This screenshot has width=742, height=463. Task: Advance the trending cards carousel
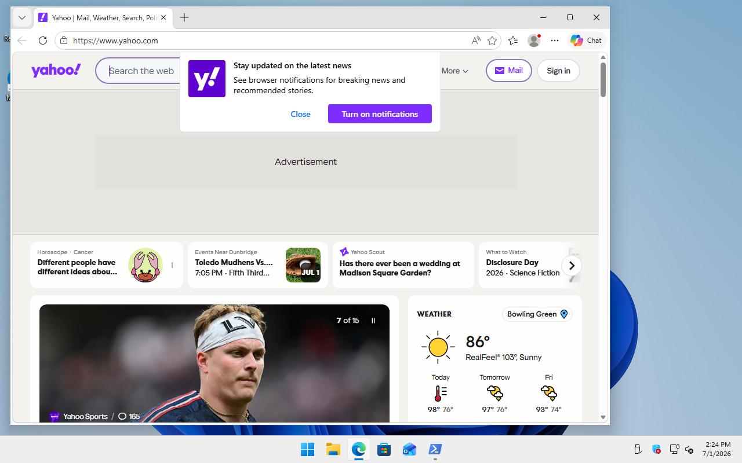coord(572,266)
